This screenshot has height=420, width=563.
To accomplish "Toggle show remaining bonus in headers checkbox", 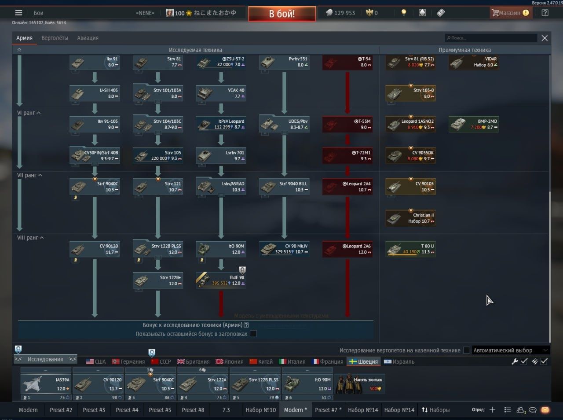I will [253, 334].
